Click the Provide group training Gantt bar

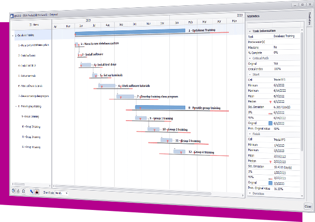(x=160, y=108)
